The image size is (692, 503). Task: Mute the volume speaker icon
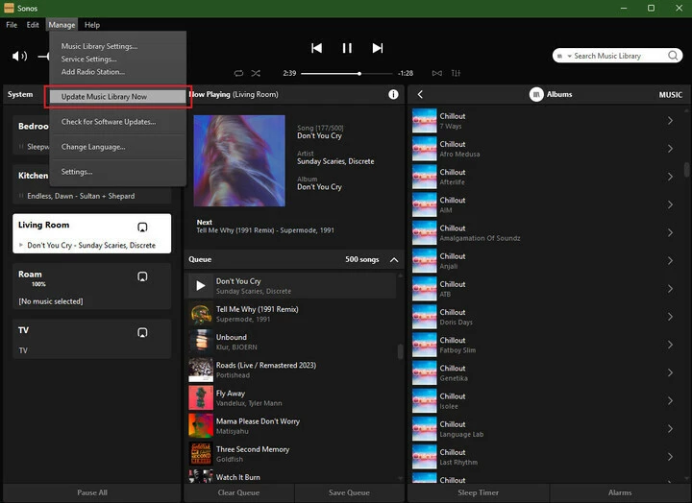19,56
